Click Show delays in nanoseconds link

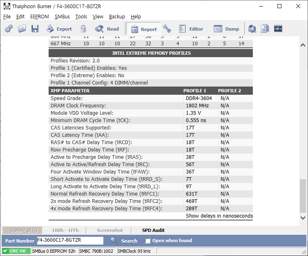pyautogui.click(x=219, y=216)
